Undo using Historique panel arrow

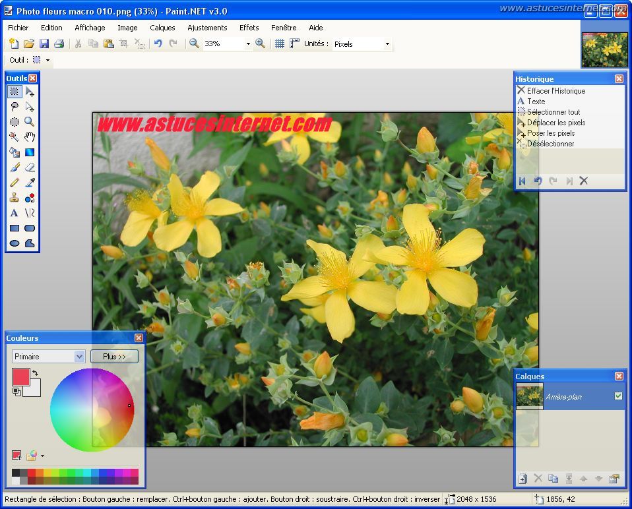[538, 181]
